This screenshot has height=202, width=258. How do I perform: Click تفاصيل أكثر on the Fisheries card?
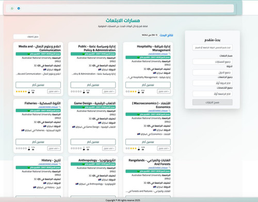point(38,142)
